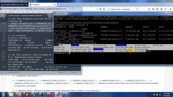Image resolution: width=173 pixels, height=97 pixels.
Task: Click WORDPRESS_DEBUG=1 text on web page
Action: [x=24, y=91]
